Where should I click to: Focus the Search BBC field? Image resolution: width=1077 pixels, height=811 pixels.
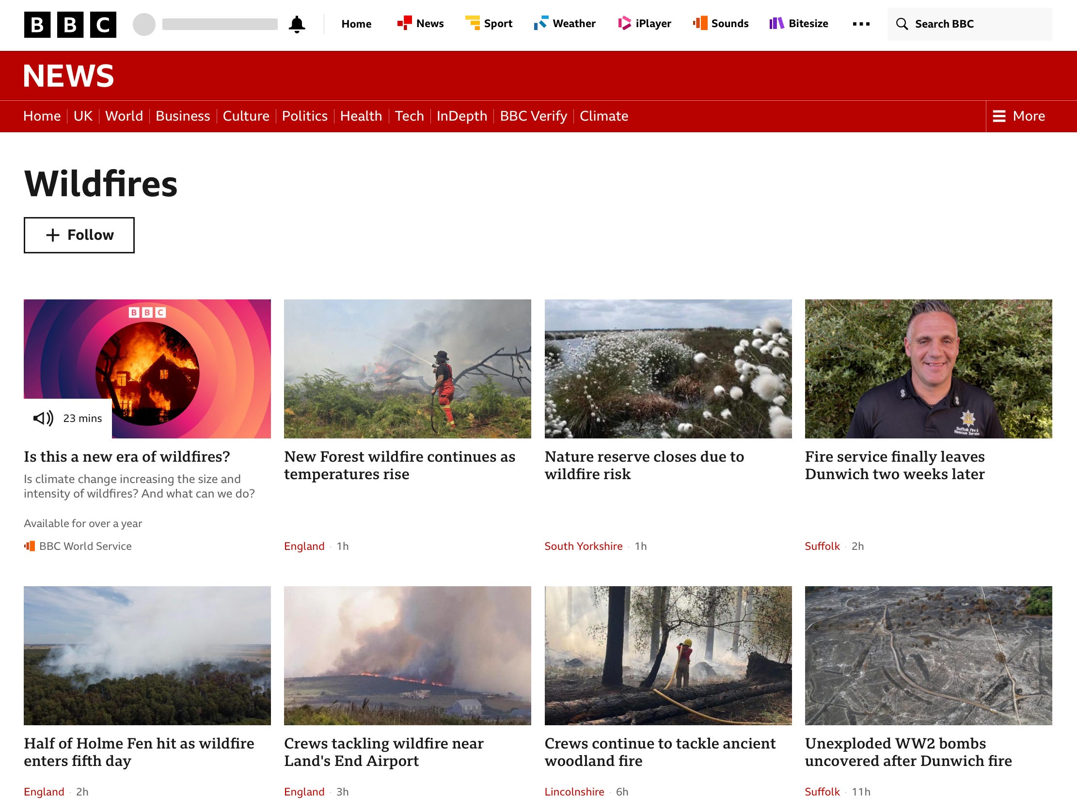pos(969,24)
